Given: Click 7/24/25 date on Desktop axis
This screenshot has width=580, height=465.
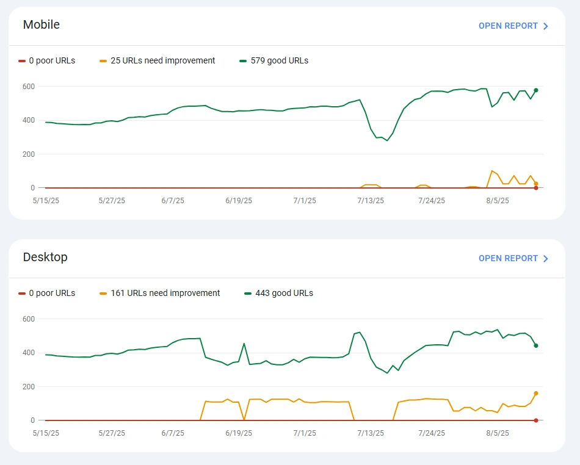Looking at the screenshot, I should (x=432, y=433).
